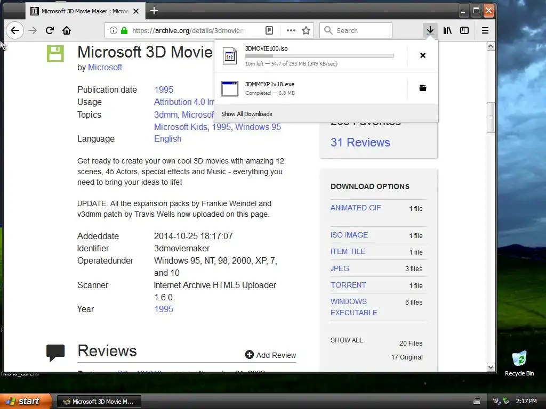
Task: Open the 3dmm topic link
Action: (166, 115)
